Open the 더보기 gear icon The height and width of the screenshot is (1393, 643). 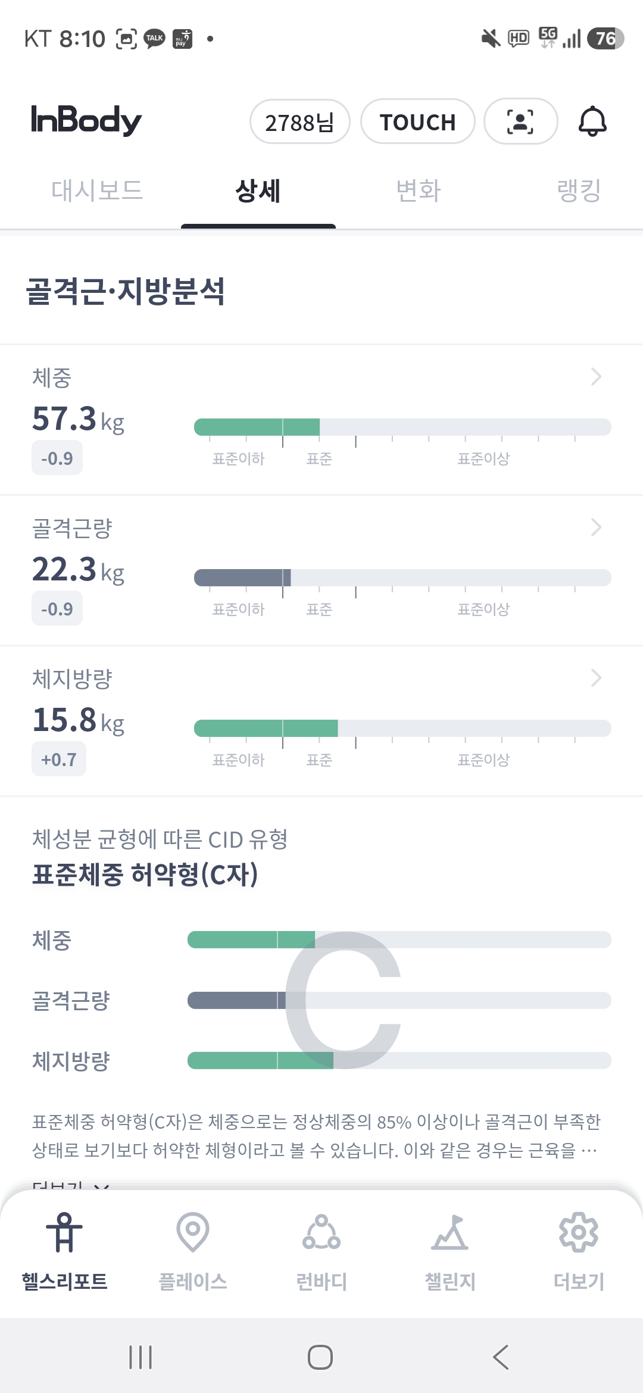pyautogui.click(x=579, y=1232)
